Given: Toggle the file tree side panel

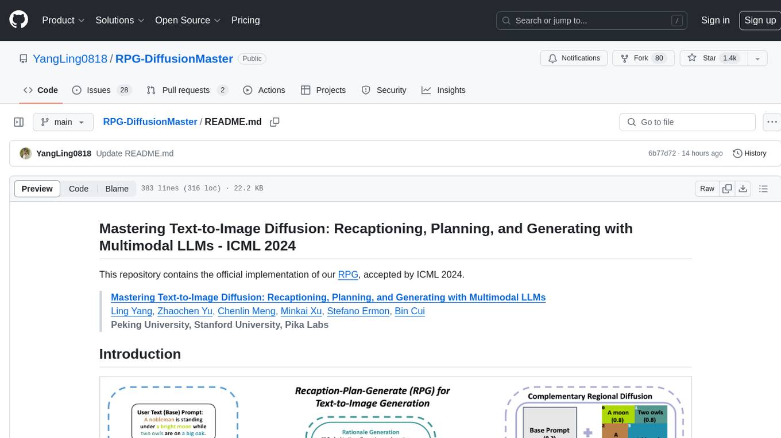Looking at the screenshot, I should tap(18, 122).
